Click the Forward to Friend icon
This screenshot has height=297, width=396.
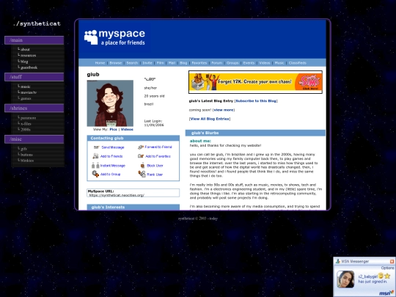click(141, 147)
